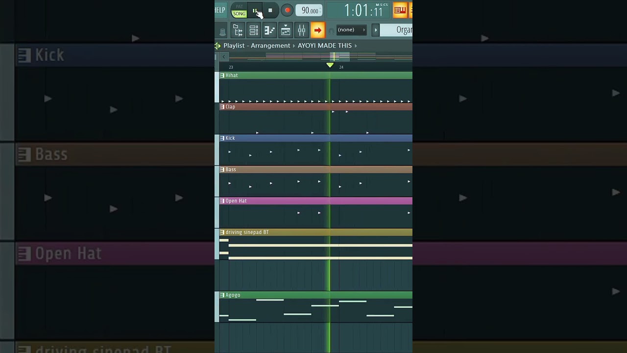Open the HELP menu

220,10
